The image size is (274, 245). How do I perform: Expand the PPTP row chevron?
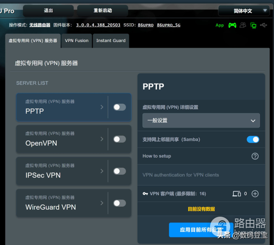102,107
